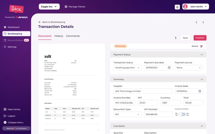The image size is (215, 134).
Task: Switch to the History tab
Action: 59,36
